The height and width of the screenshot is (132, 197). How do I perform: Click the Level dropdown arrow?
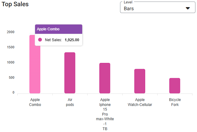188,8
